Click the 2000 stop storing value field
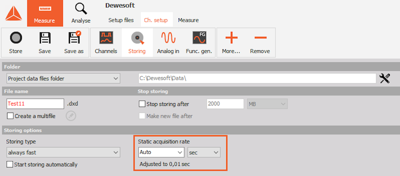The height and width of the screenshot is (176, 400). coord(225,104)
